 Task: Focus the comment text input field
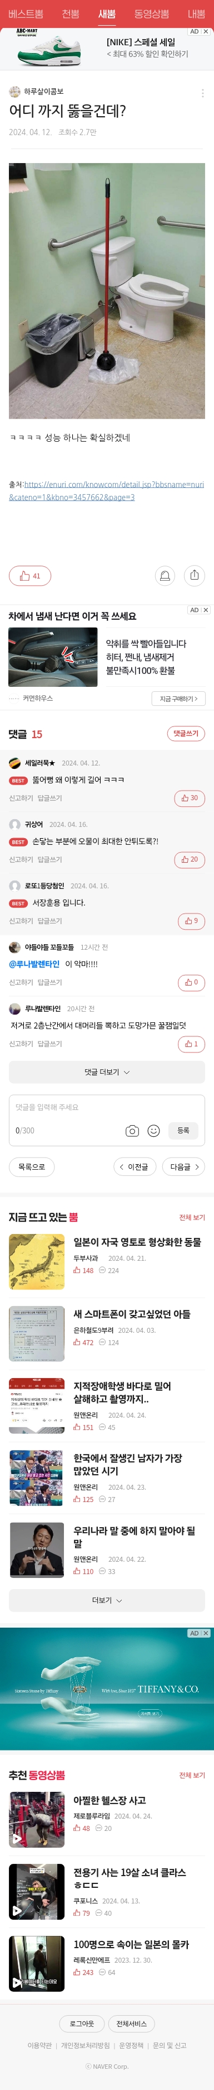[107, 1107]
